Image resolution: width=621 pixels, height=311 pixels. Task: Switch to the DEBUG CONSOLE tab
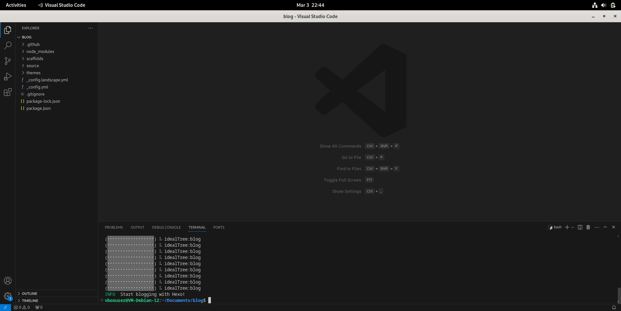(166, 227)
